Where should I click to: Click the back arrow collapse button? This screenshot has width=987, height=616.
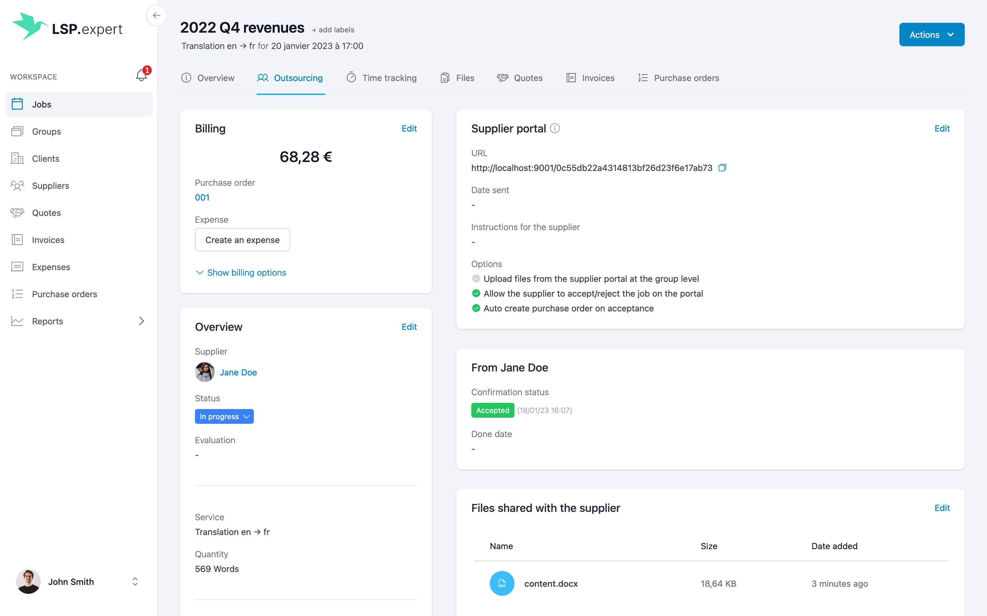pyautogui.click(x=157, y=15)
